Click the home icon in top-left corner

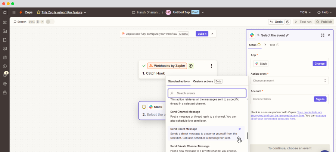tap(5, 12)
